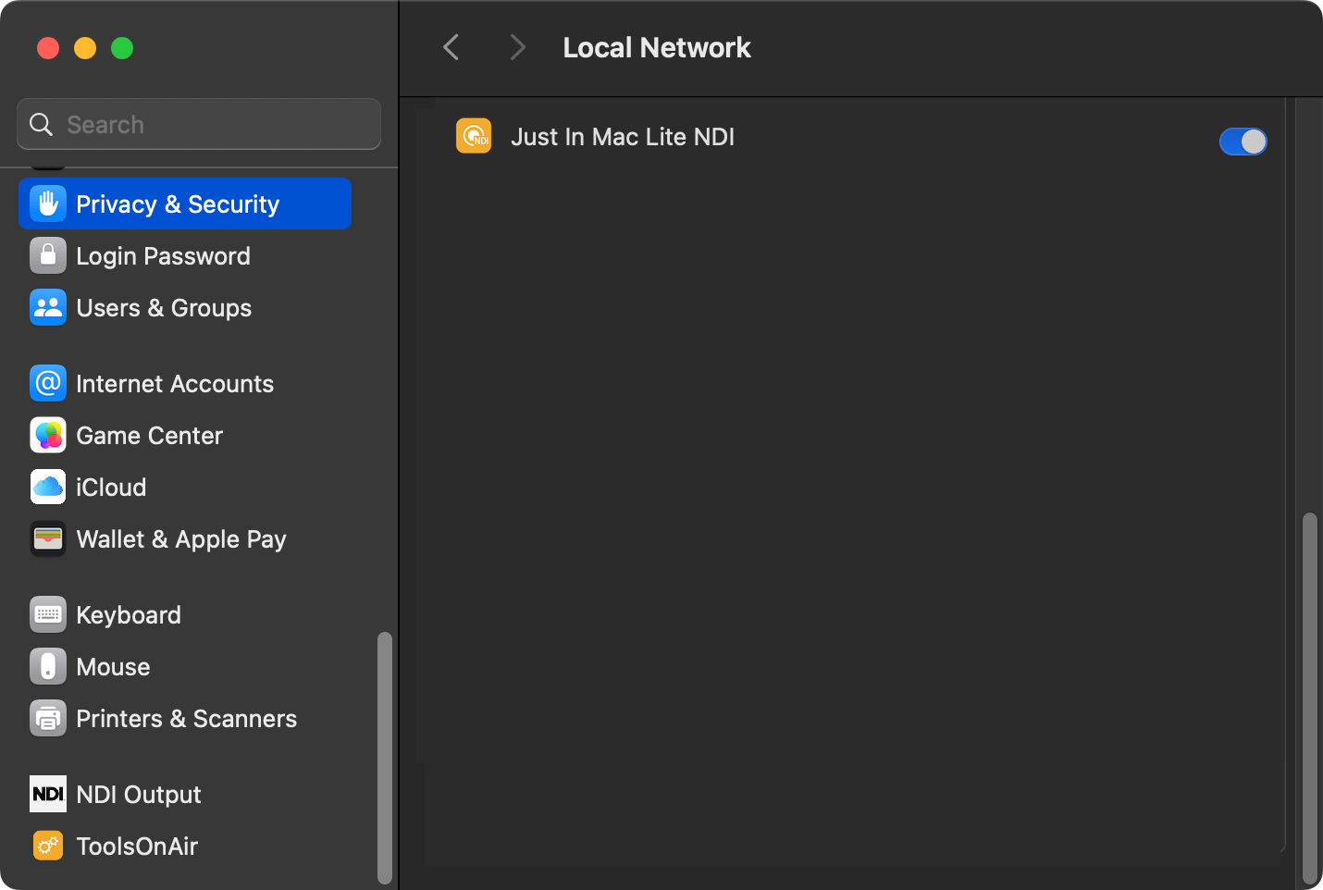Viewport: 1323px width, 890px height.
Task: Click the Just In Mac Lite NDI label
Action: [x=623, y=137]
